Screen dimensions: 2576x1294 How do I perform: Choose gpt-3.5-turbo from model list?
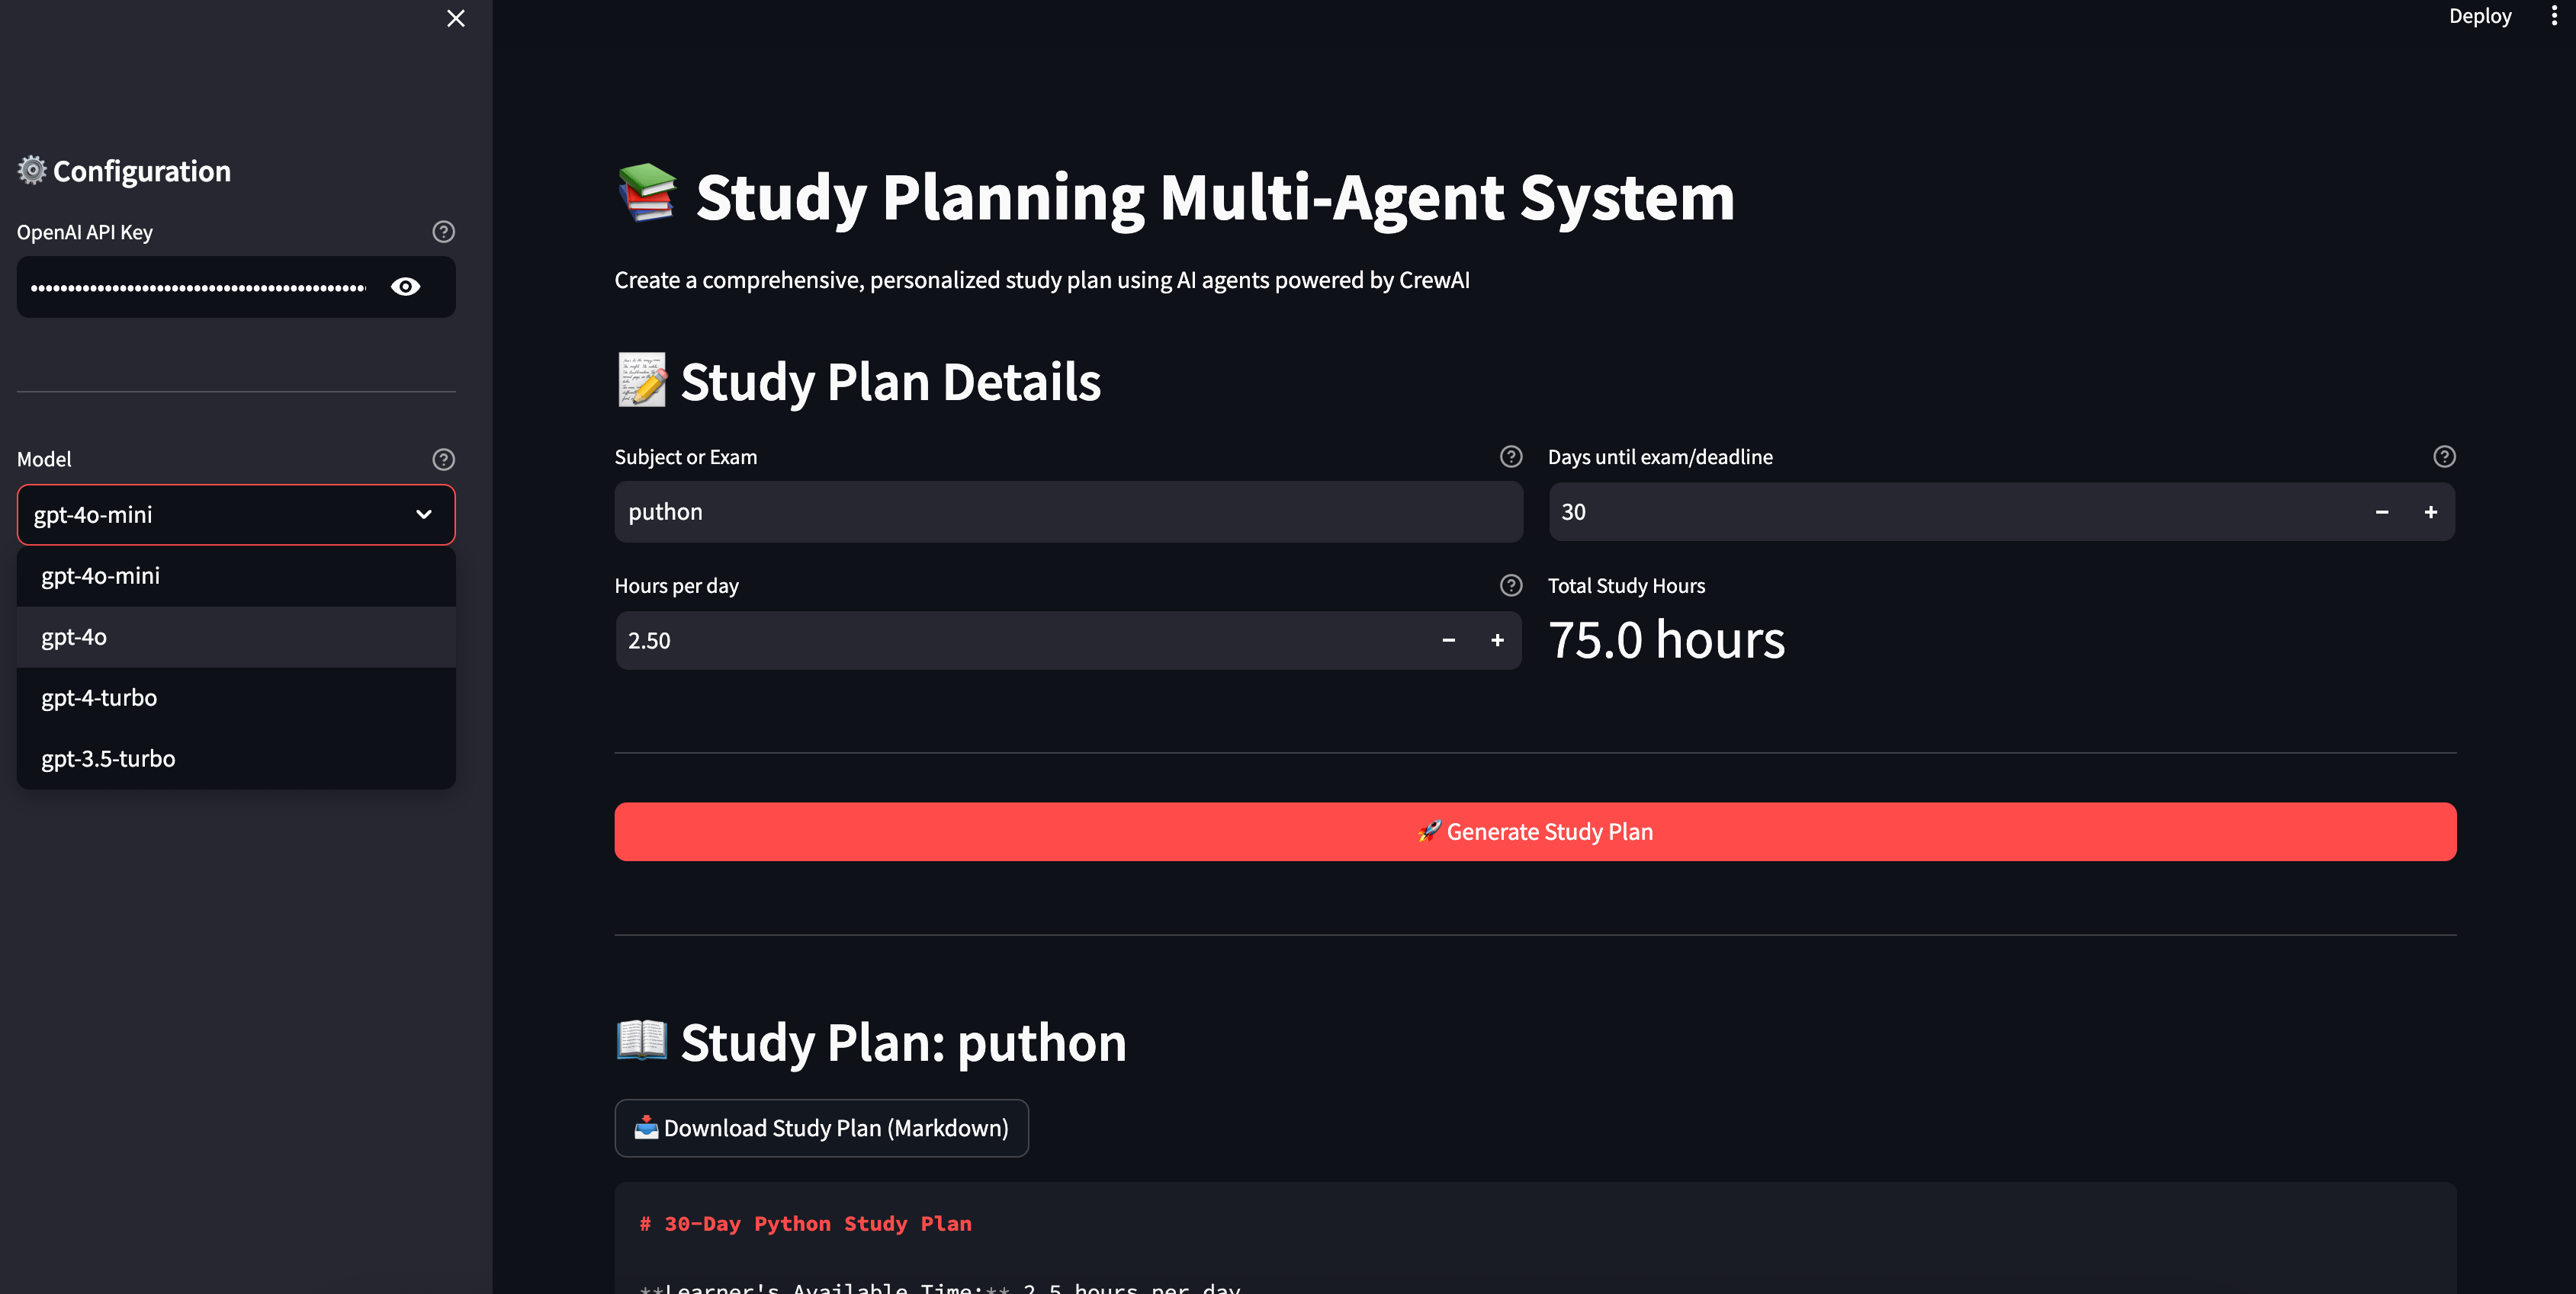pyautogui.click(x=236, y=758)
